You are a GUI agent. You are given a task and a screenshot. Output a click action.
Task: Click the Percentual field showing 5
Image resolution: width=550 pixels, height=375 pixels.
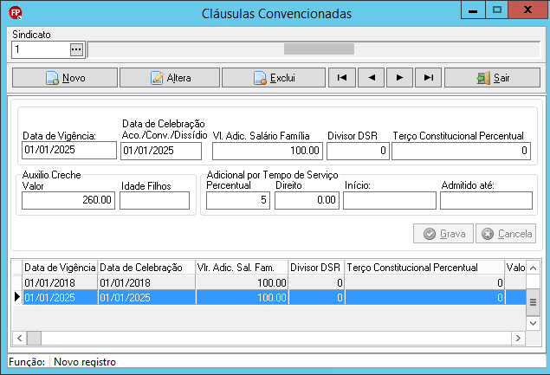[x=238, y=200]
